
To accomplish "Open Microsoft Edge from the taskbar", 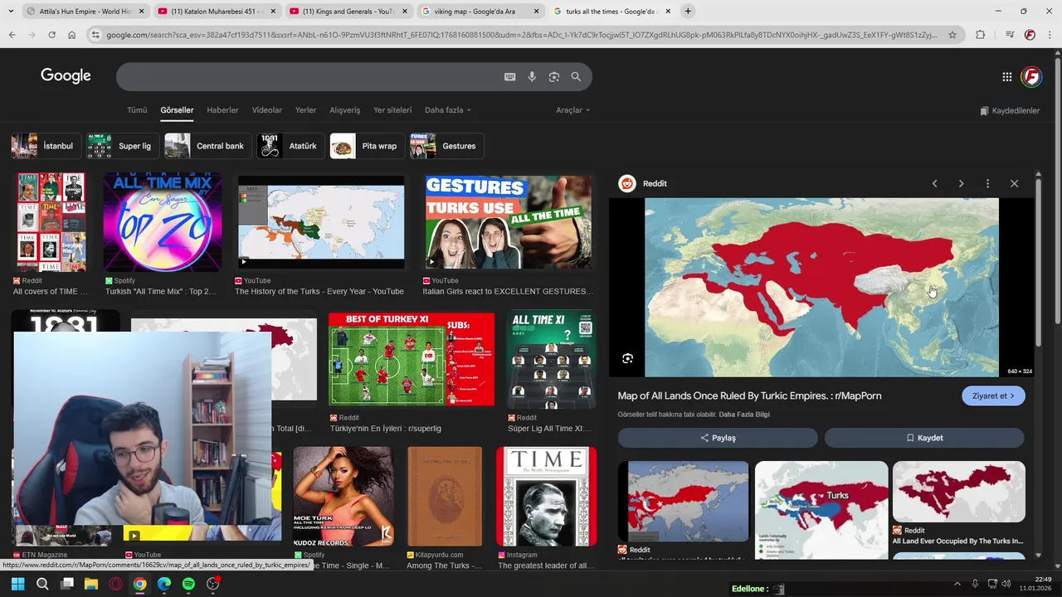I will coord(164,584).
